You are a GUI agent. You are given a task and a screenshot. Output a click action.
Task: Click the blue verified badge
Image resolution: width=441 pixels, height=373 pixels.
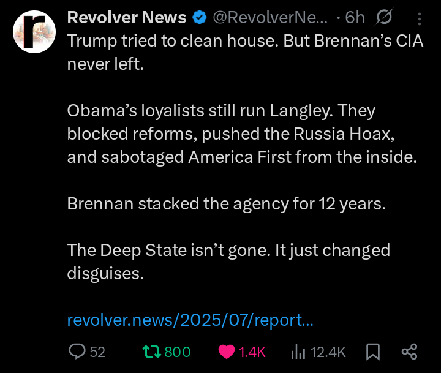point(200,18)
